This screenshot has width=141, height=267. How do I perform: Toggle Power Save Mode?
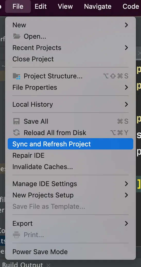(x=70, y=252)
